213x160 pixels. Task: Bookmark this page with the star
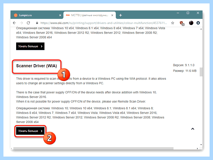click(173, 23)
